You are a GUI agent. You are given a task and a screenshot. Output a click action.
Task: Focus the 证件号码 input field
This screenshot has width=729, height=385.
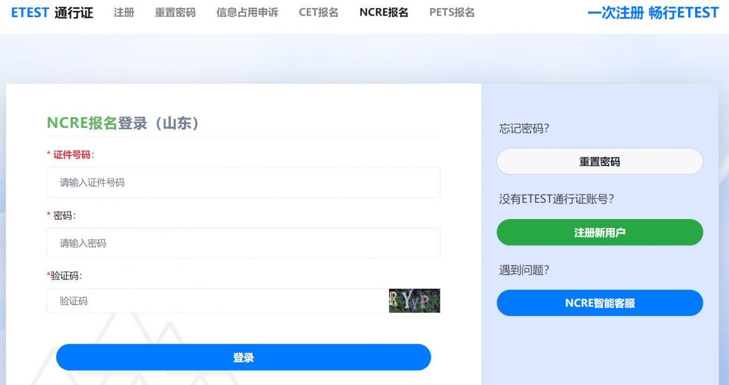pos(243,183)
